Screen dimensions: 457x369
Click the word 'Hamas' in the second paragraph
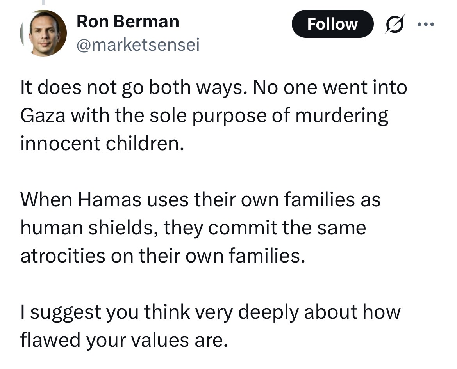click(109, 200)
